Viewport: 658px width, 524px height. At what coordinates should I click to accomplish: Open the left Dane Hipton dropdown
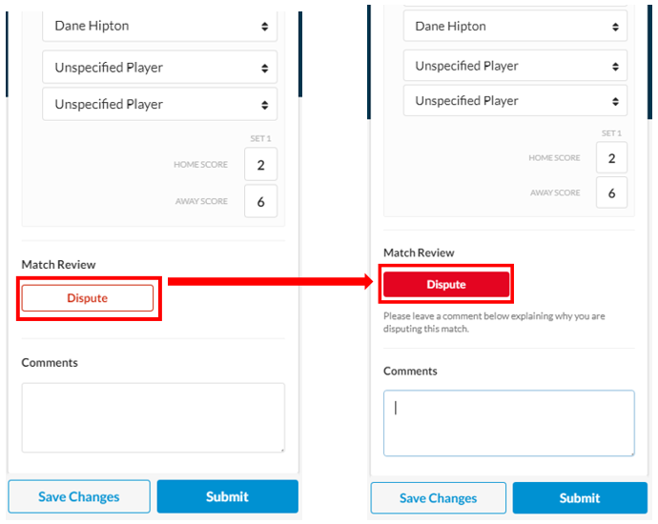click(x=159, y=26)
